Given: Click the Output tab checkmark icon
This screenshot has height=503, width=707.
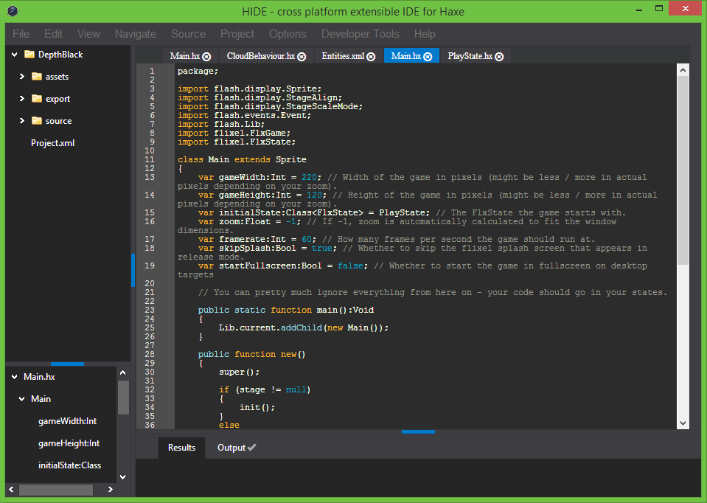Looking at the screenshot, I should (x=252, y=447).
